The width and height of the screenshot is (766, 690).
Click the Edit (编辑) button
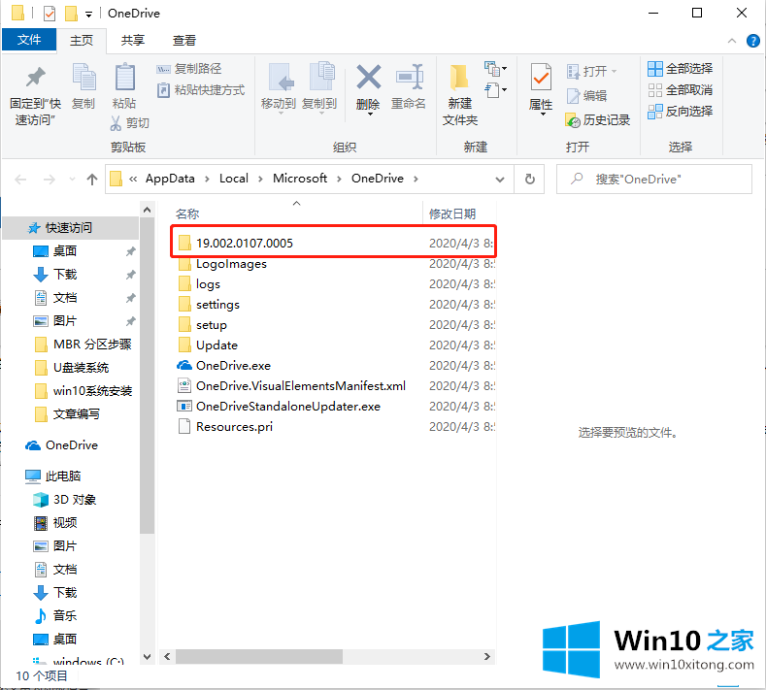(x=586, y=96)
